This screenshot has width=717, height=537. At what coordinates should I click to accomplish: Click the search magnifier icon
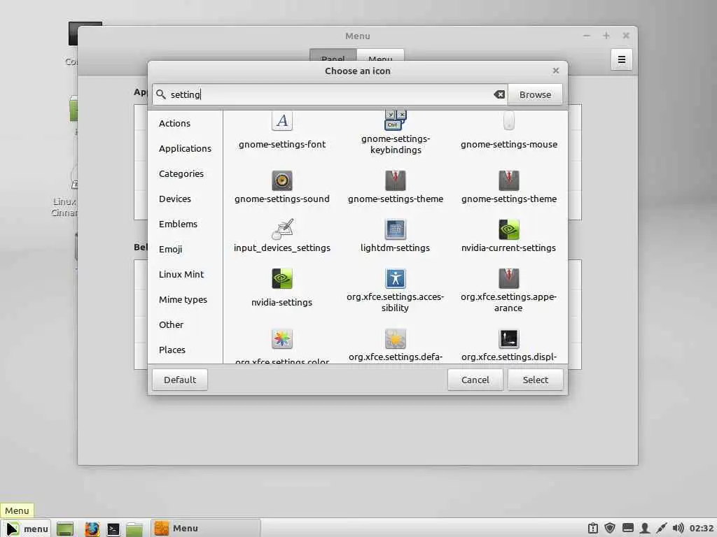click(x=160, y=94)
